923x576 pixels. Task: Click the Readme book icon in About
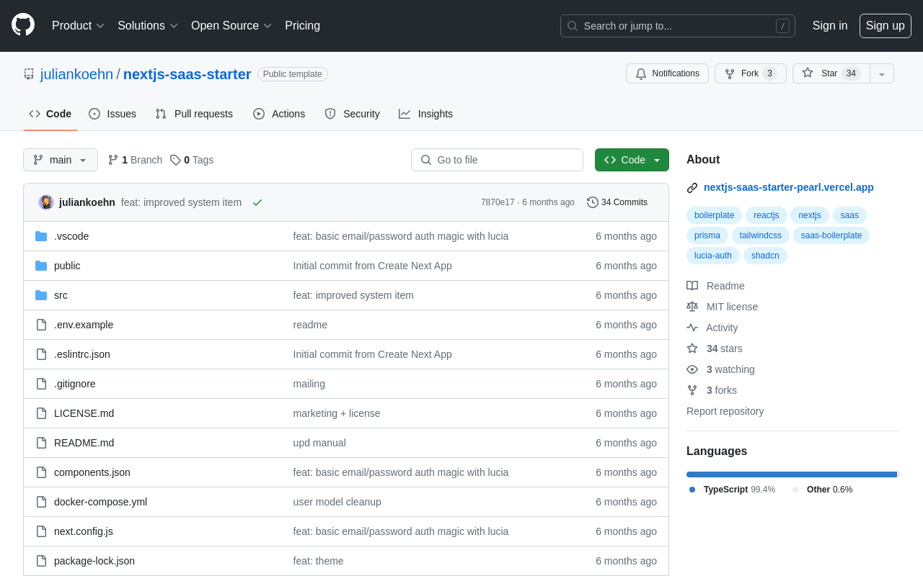692,286
